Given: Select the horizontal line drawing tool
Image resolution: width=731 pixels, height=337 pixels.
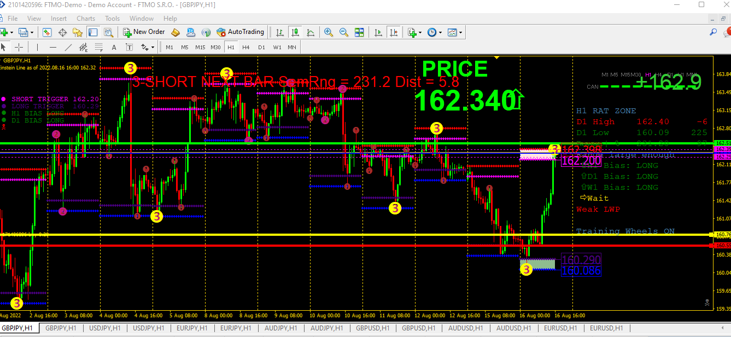Looking at the screenshot, I should 52,47.
